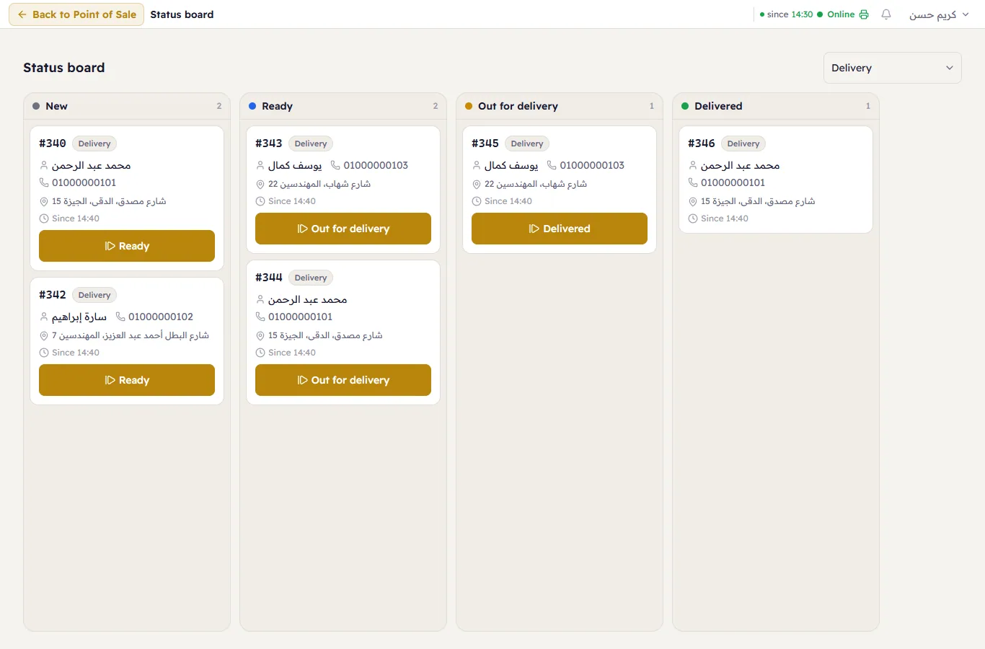Screen dimensions: 985x649
Task: Click the location pin icon on order #340
Action: point(44,201)
